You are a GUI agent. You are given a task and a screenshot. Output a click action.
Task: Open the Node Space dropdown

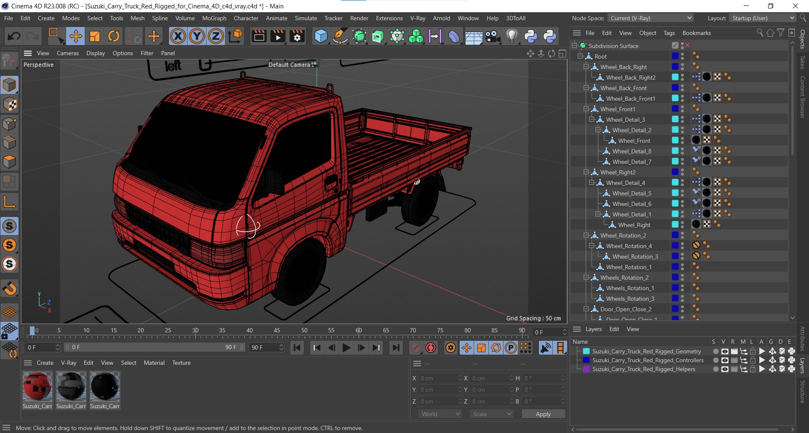(650, 18)
